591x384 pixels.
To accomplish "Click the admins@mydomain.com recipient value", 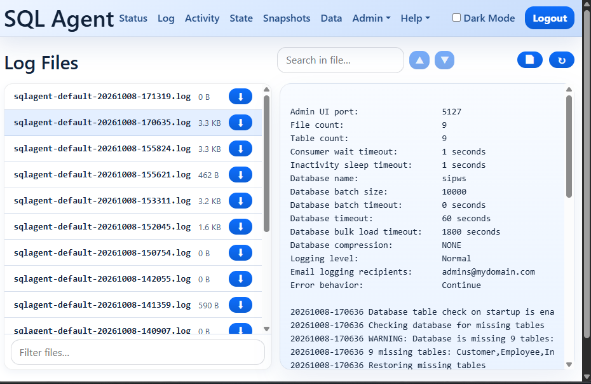I will [x=488, y=272].
